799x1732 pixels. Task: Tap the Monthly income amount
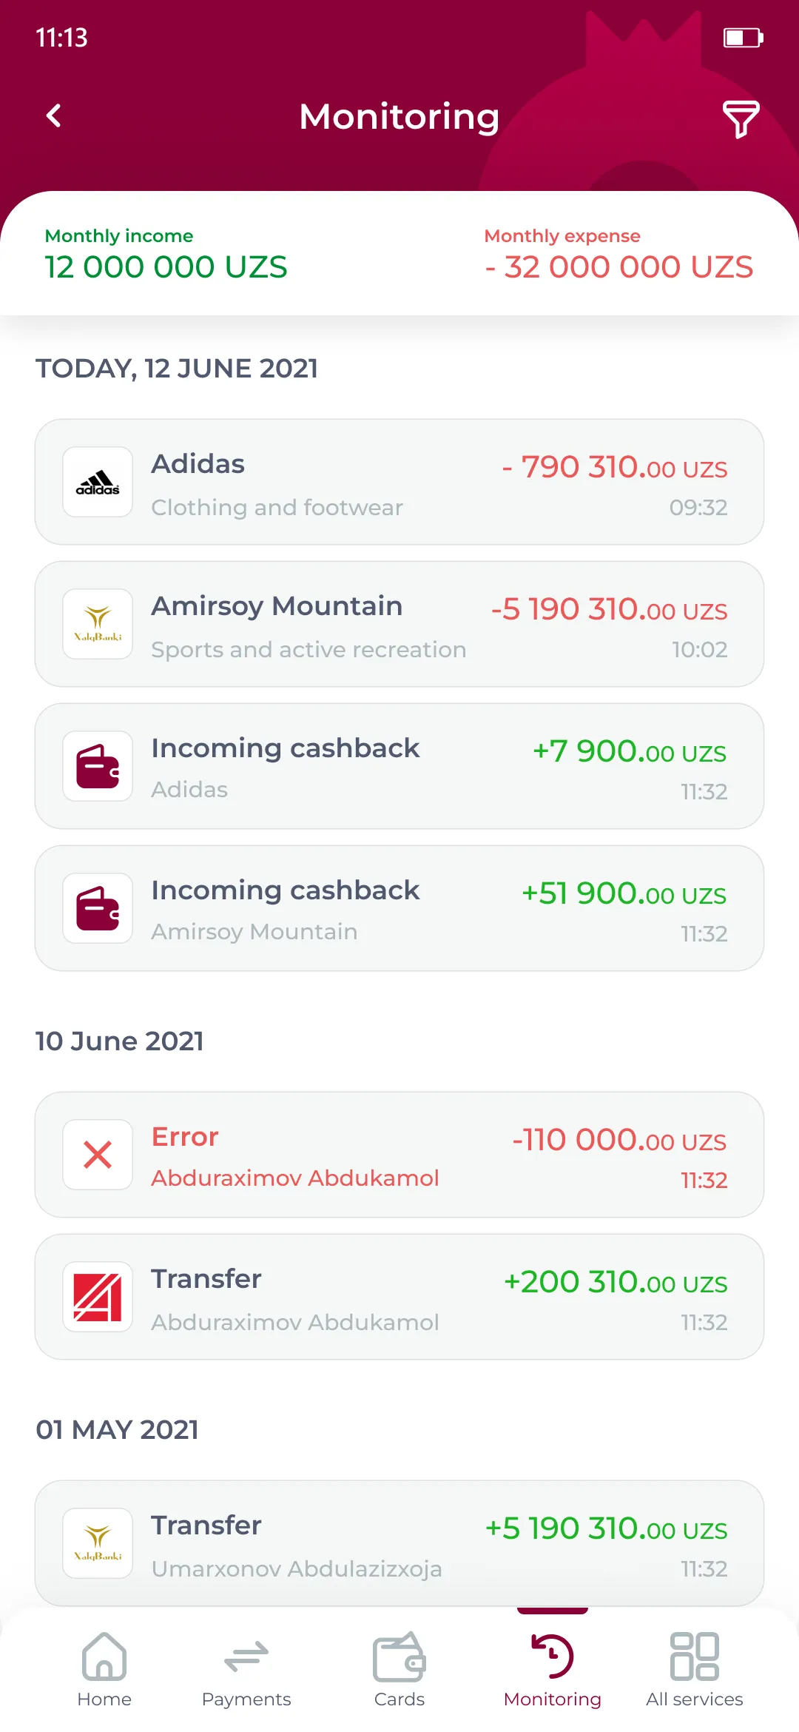click(x=166, y=267)
